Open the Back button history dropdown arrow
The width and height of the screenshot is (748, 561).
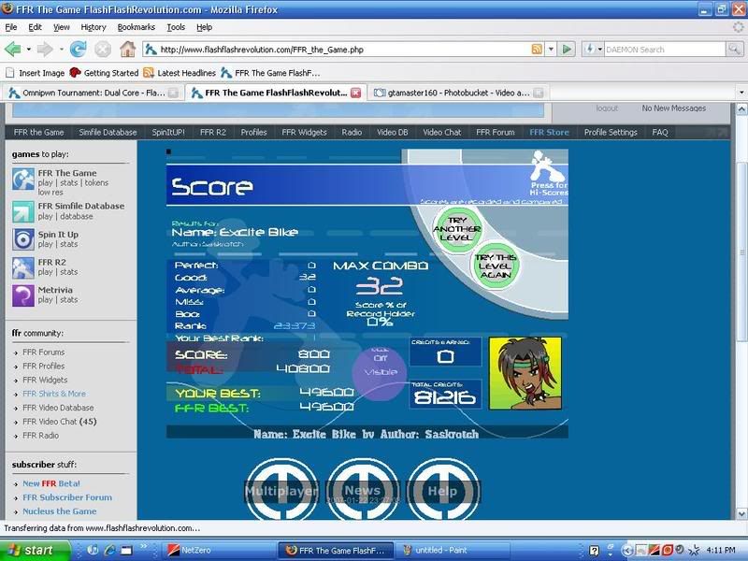coord(28,49)
